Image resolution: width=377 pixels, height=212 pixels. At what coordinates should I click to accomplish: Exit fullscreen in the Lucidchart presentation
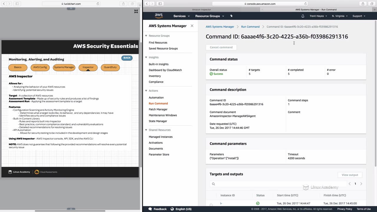(x=136, y=11)
